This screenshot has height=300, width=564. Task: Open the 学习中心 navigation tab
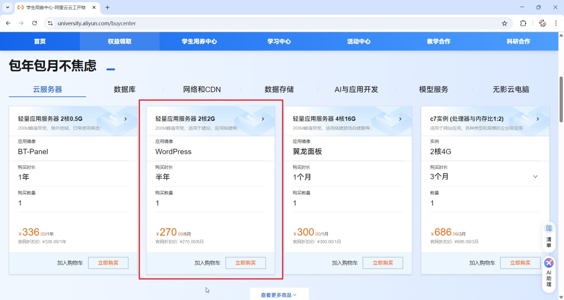point(279,41)
